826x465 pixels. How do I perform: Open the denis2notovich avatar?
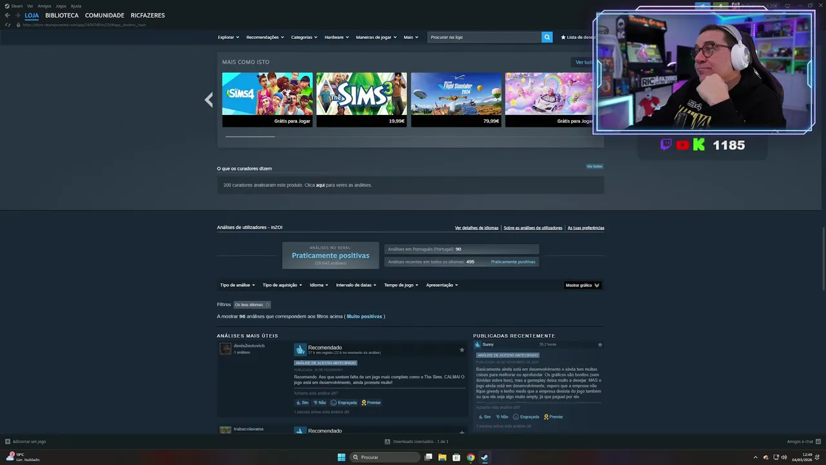(225, 349)
